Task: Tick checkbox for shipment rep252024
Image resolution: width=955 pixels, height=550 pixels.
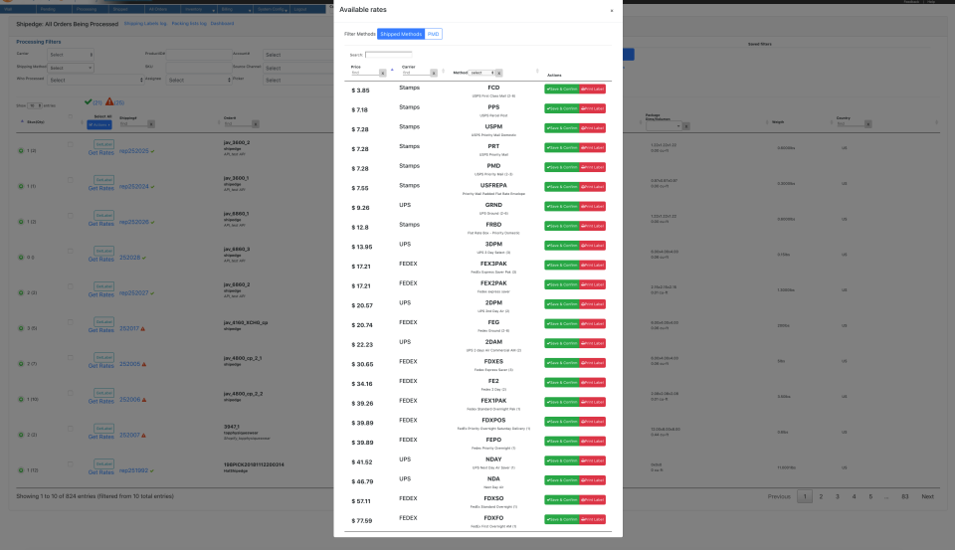Action: [x=70, y=180]
